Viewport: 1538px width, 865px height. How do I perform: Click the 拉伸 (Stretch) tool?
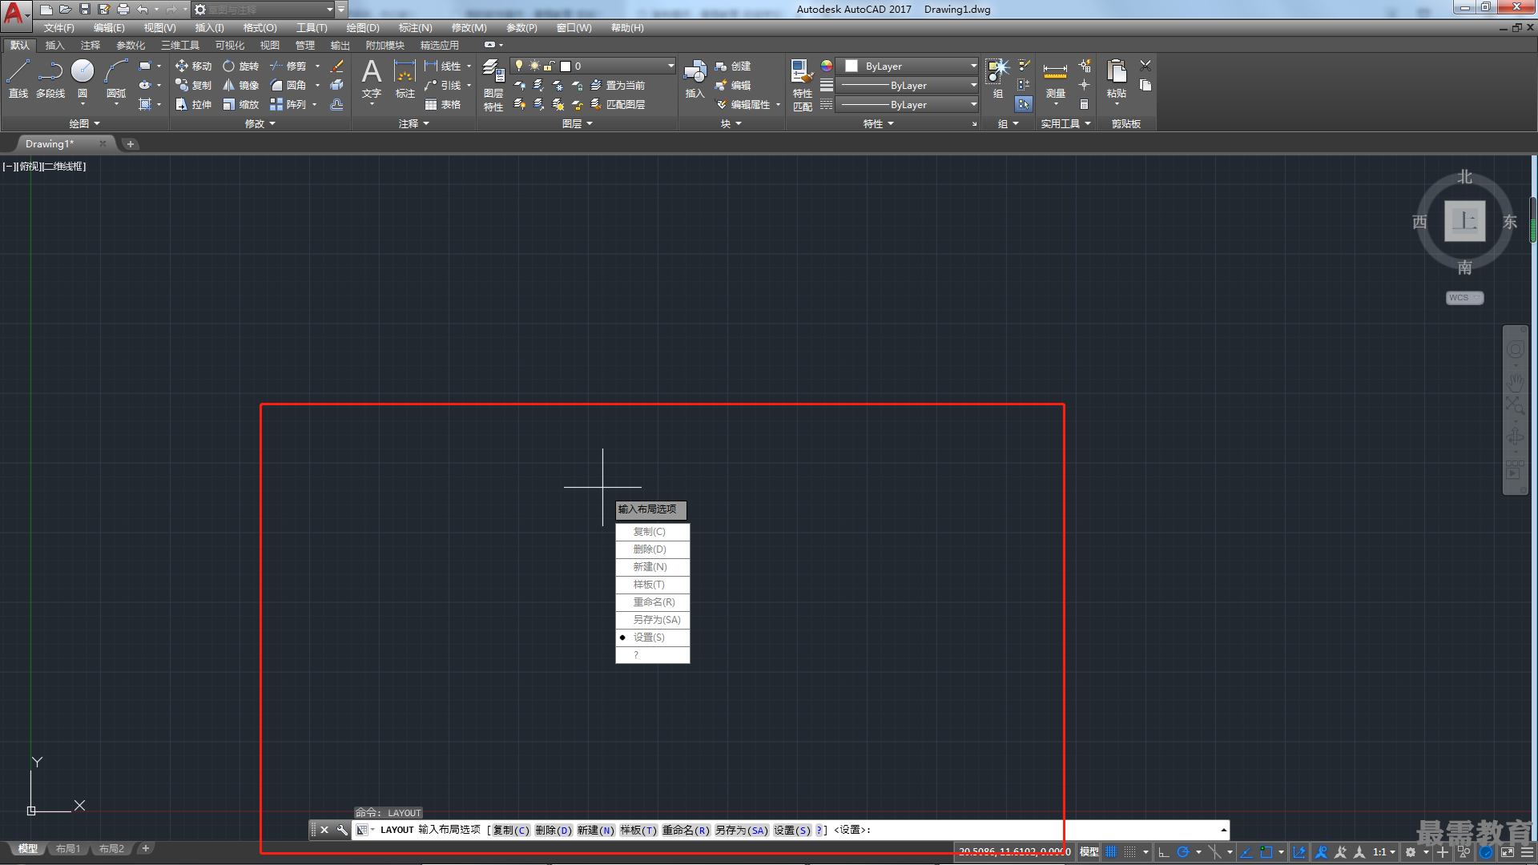(193, 104)
